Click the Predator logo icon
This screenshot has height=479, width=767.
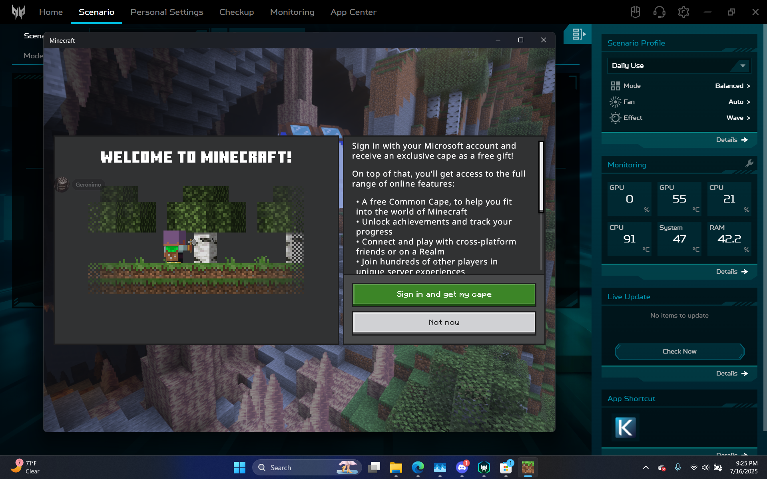coord(18,12)
